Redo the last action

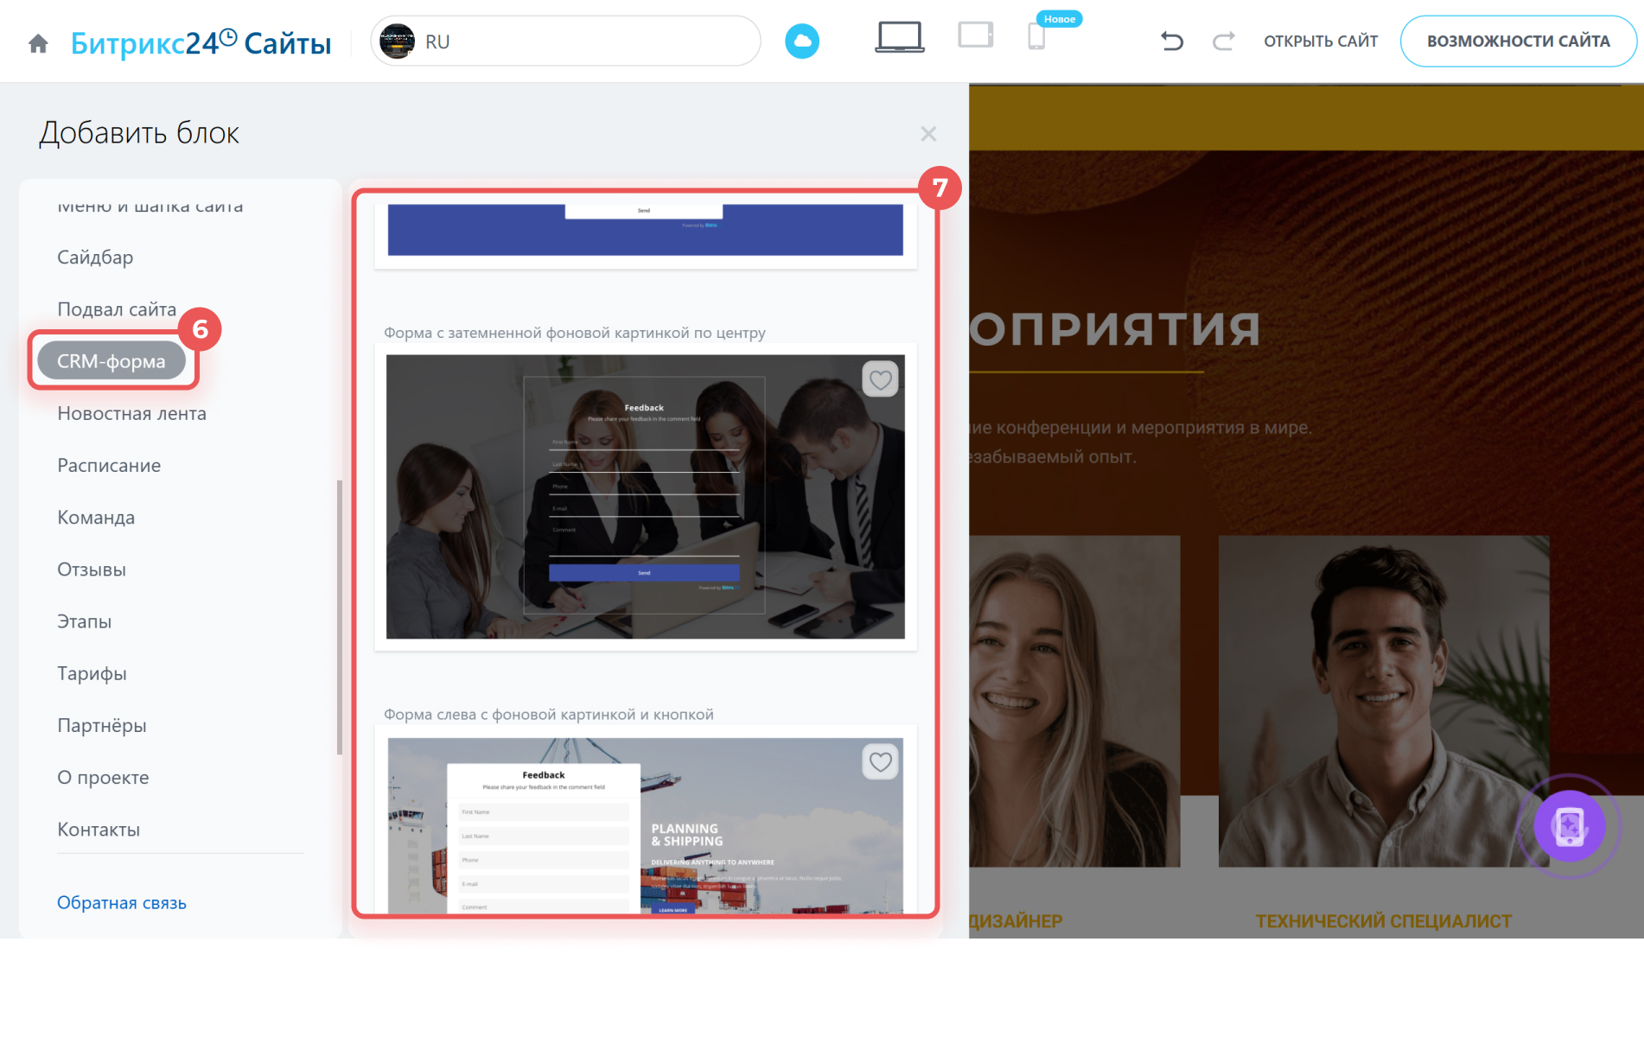point(1223,41)
